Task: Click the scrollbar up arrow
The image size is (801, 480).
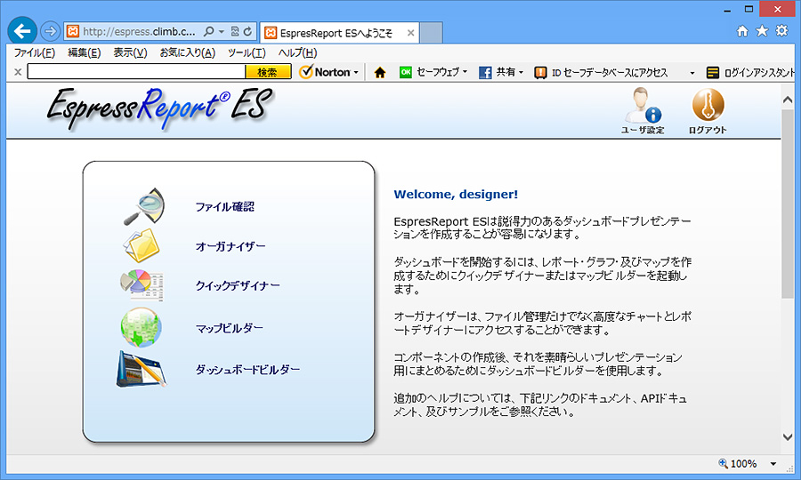Action: coord(788,100)
